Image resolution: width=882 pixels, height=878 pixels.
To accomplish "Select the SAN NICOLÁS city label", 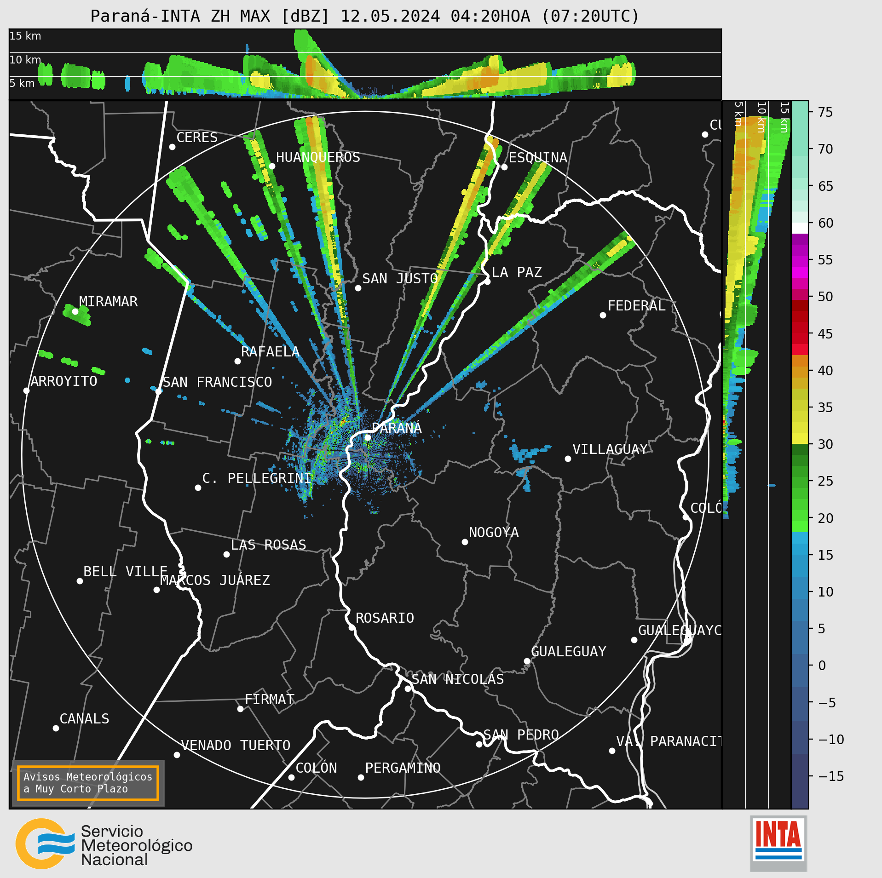I will (457, 679).
